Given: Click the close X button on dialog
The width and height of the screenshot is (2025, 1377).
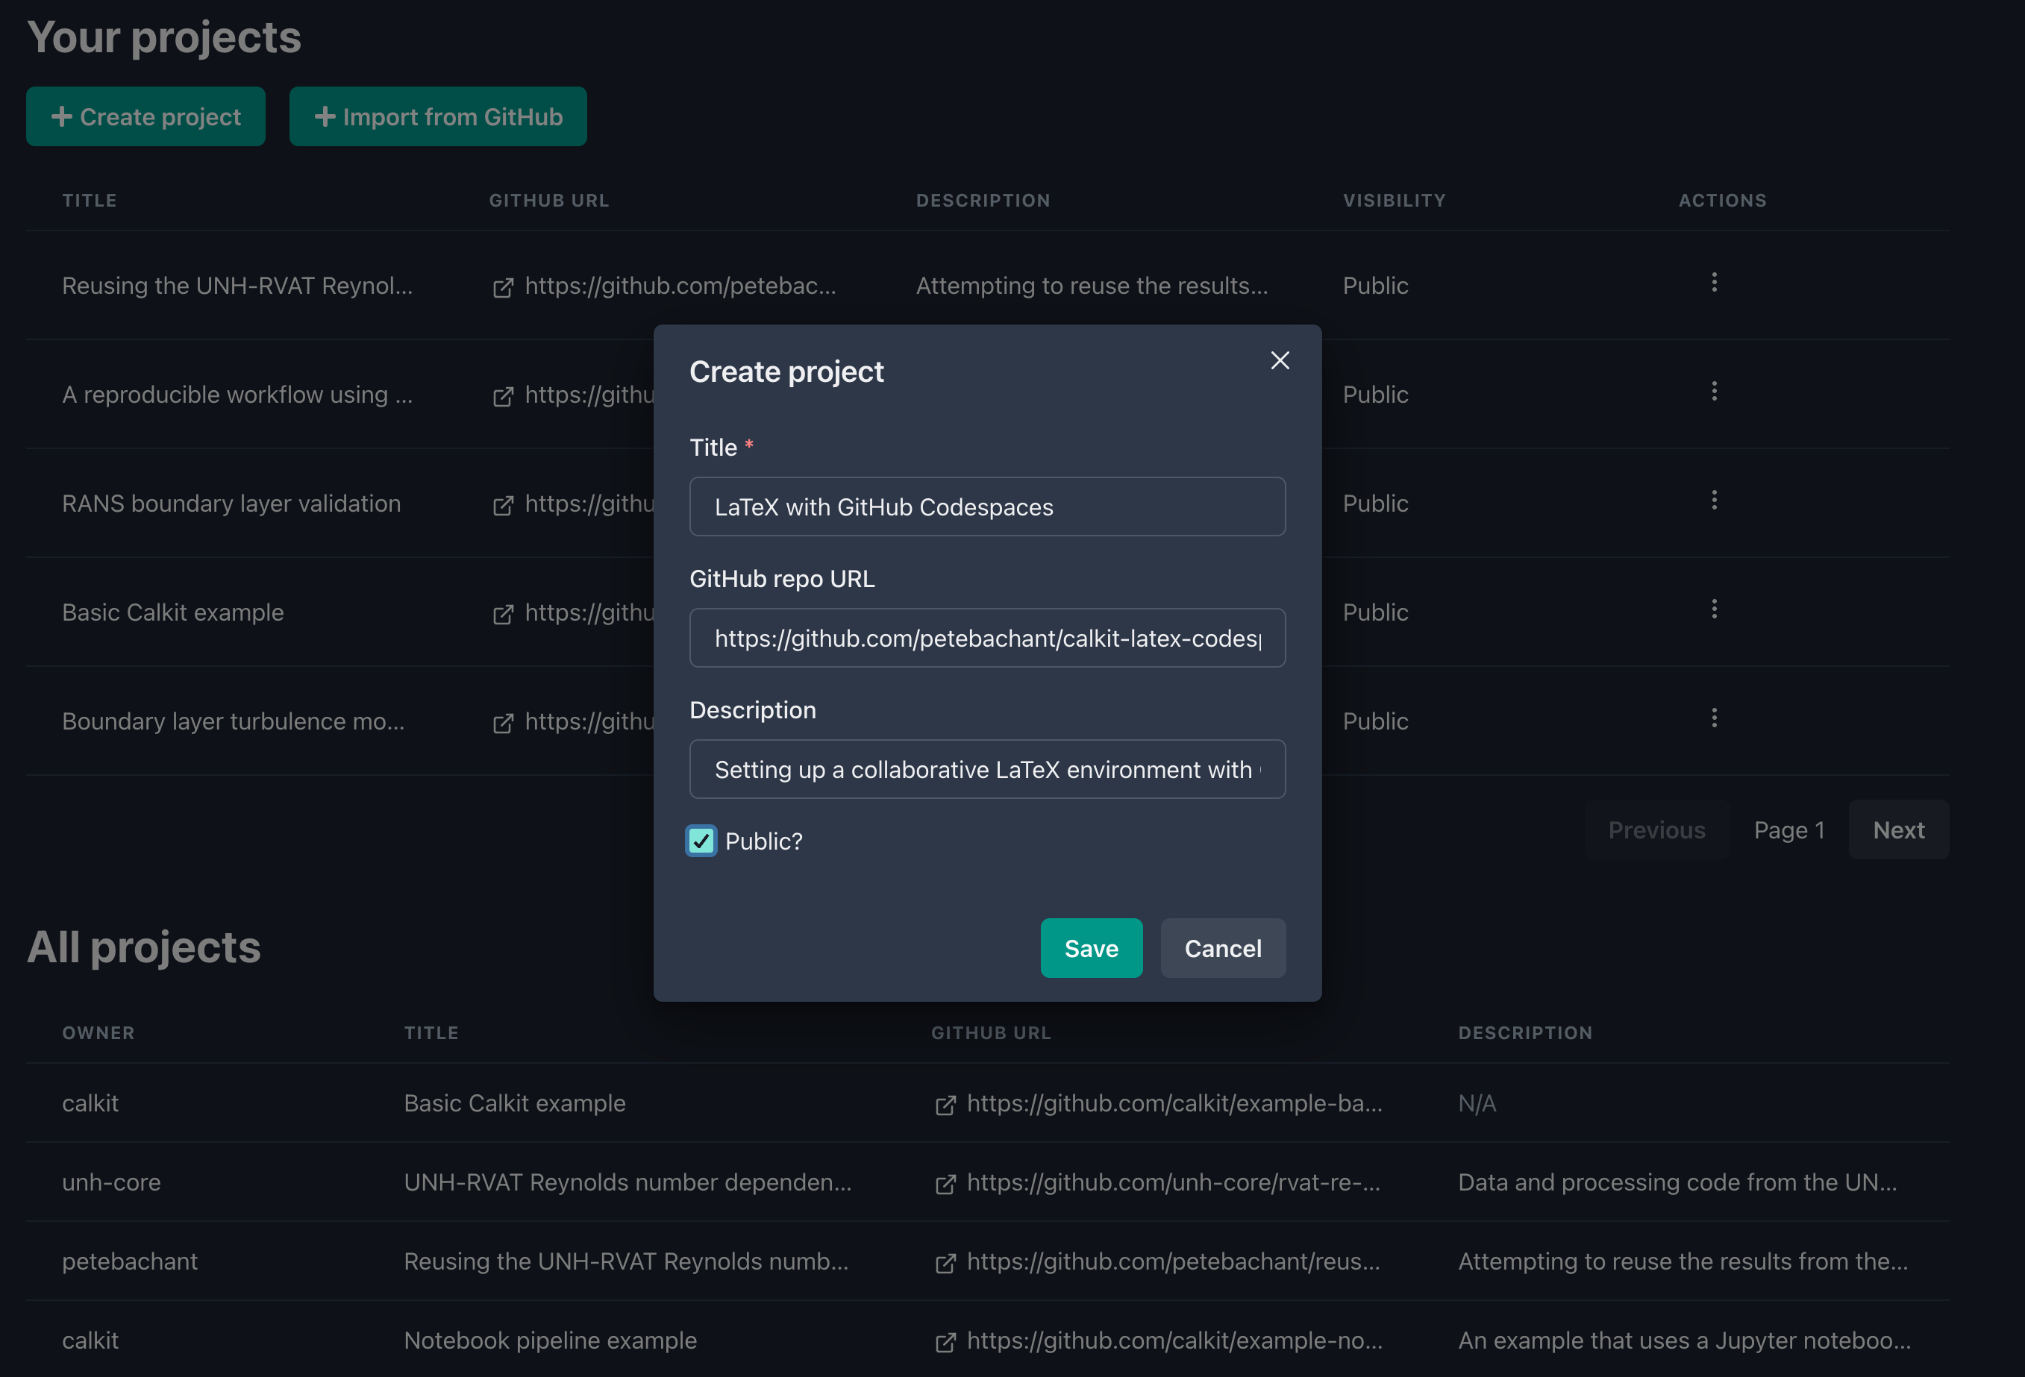Looking at the screenshot, I should [x=1280, y=360].
